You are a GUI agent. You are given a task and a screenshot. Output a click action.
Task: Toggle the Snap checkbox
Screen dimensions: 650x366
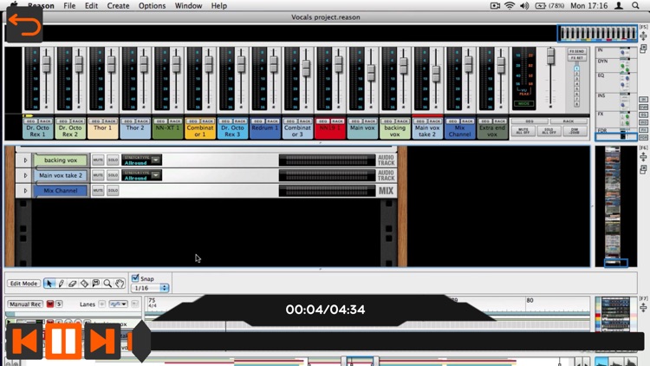135,278
